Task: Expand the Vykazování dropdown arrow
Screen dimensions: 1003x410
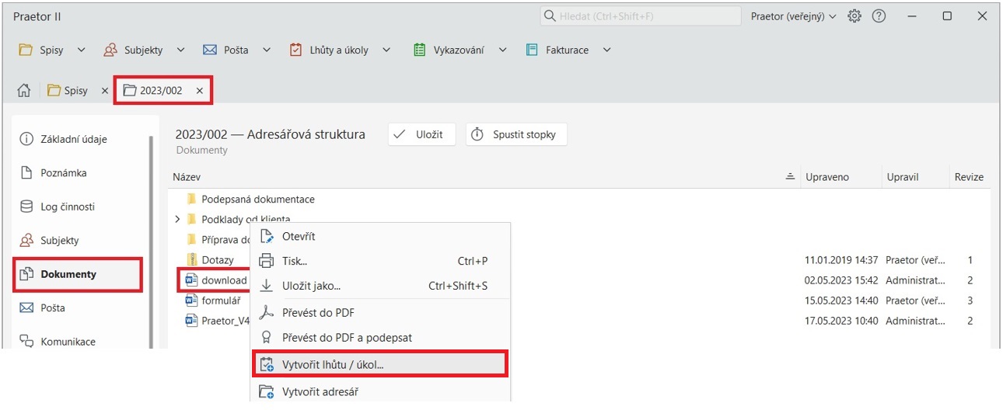Action: click(x=502, y=50)
